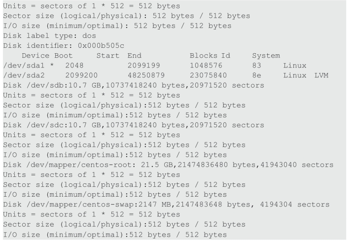
Task: Click the Blocks column header
Action: [x=204, y=56]
